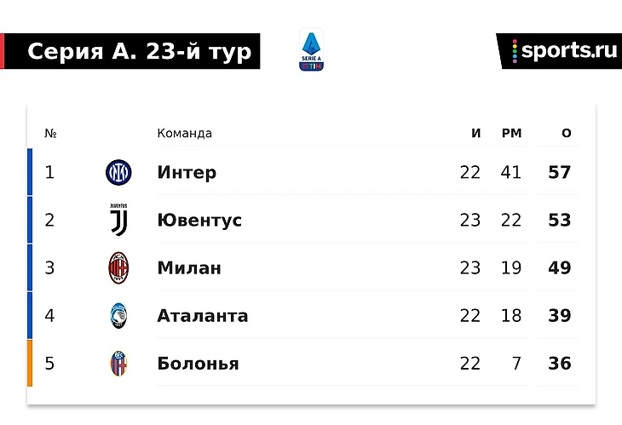
Task: Open the Милан team row
Action: tap(189, 268)
